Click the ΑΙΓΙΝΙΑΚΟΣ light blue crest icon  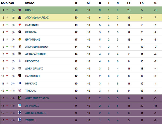20,105
